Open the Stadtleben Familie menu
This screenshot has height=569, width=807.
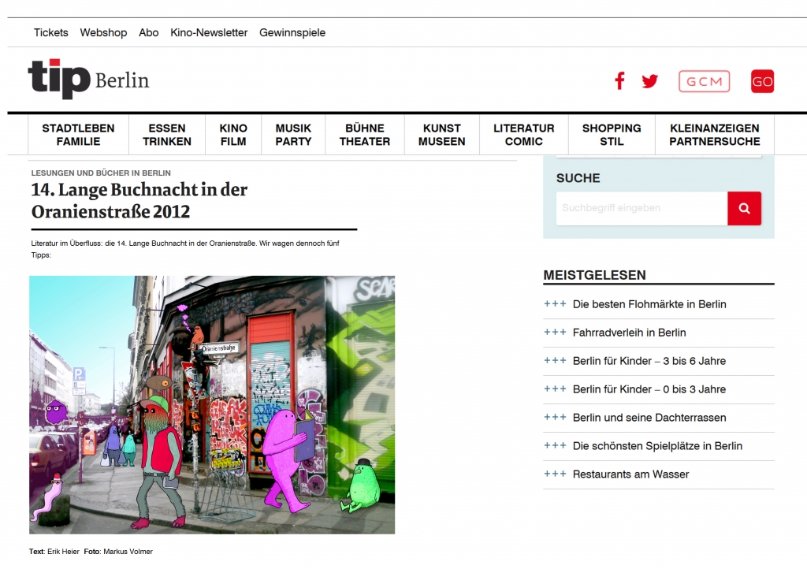78,135
